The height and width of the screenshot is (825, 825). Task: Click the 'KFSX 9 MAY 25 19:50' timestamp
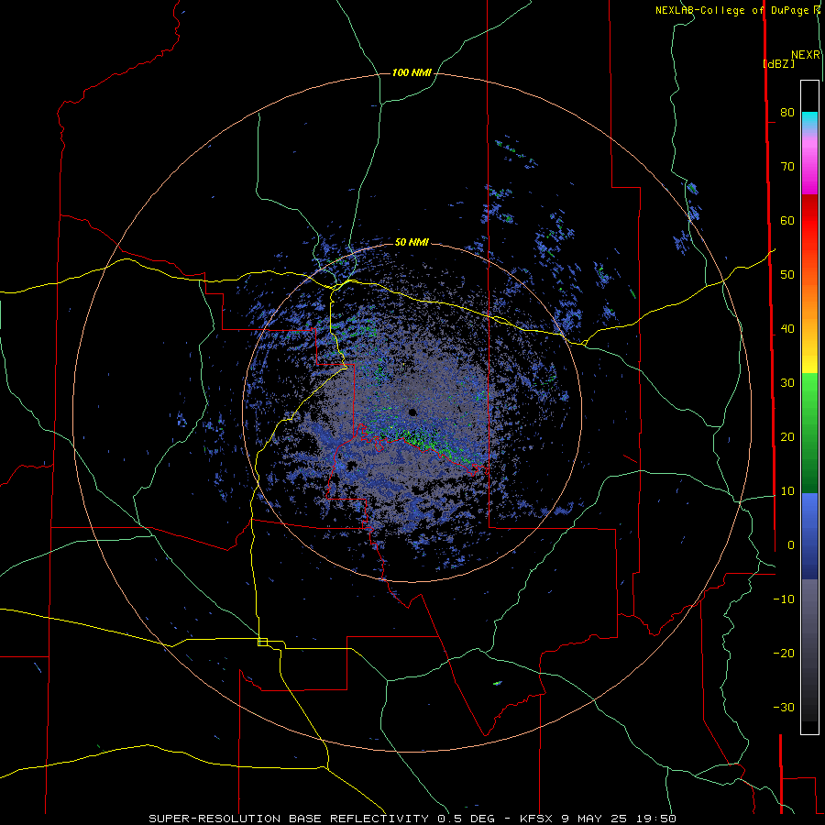coord(598,819)
